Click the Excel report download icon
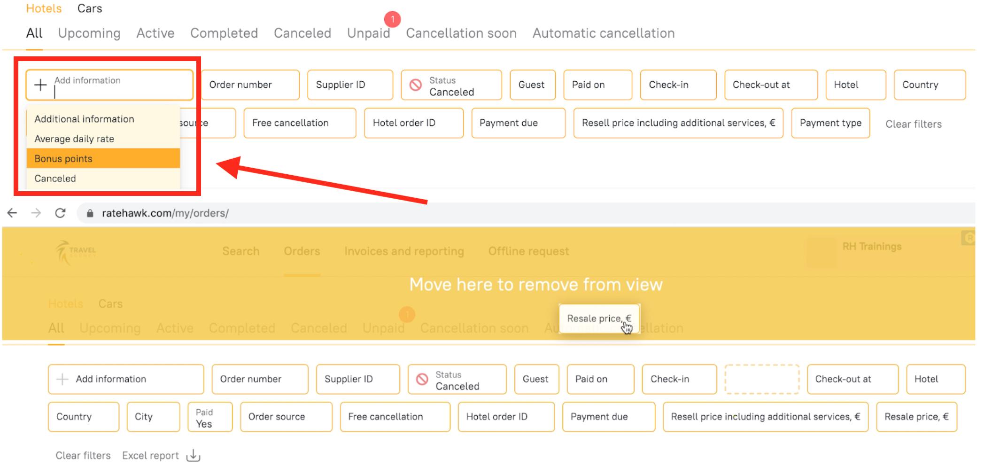Image resolution: width=992 pixels, height=467 pixels. pyautogui.click(x=193, y=456)
